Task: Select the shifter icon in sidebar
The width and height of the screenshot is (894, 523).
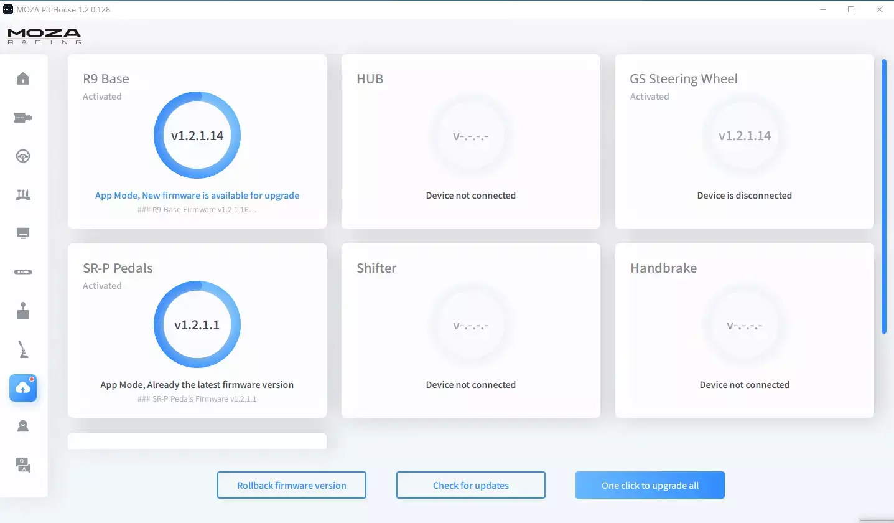Action: (23, 311)
